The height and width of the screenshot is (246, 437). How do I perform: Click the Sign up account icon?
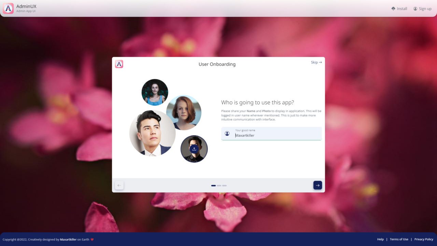click(415, 8)
